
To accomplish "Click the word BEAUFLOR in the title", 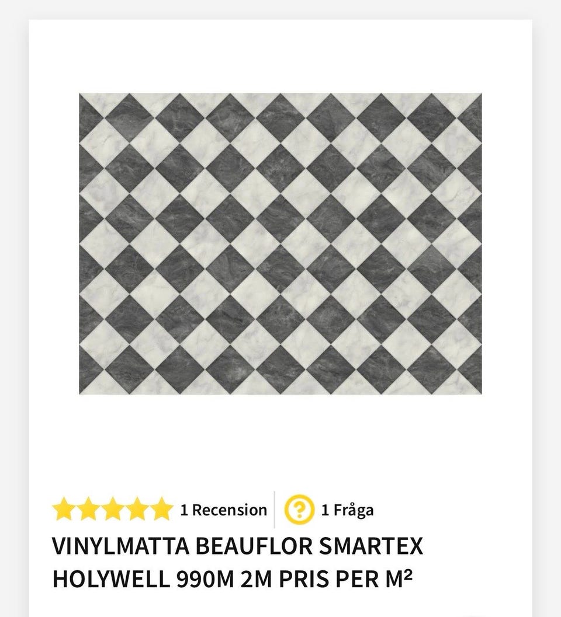I will click(x=254, y=546).
